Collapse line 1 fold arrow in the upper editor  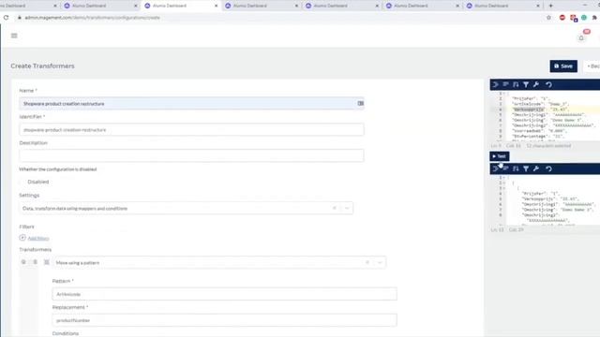(x=504, y=94)
